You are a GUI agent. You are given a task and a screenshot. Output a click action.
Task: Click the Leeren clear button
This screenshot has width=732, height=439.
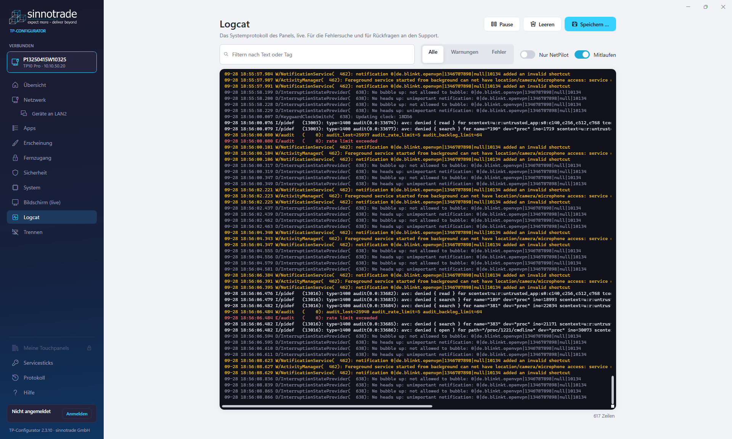point(542,24)
